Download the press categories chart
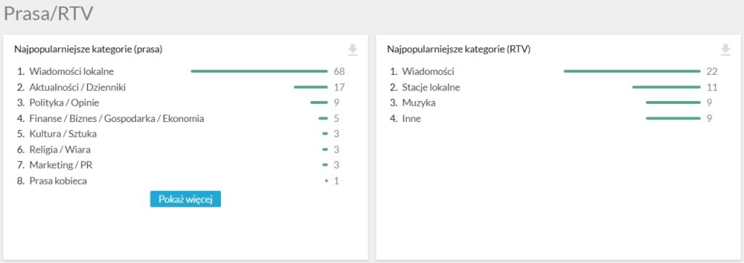The width and height of the screenshot is (744, 263). (x=352, y=49)
